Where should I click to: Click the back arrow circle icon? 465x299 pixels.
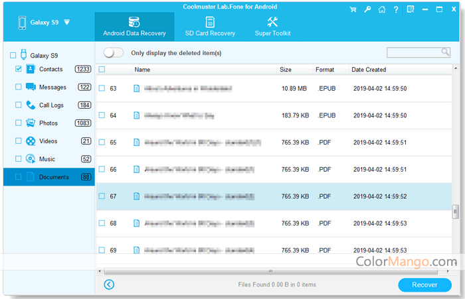click(x=110, y=284)
